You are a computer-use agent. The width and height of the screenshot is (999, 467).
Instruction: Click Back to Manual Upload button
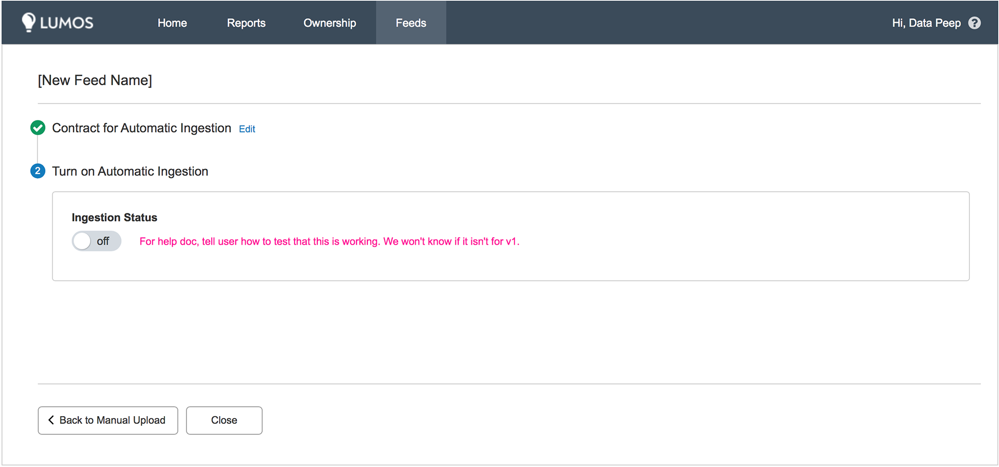[108, 420]
